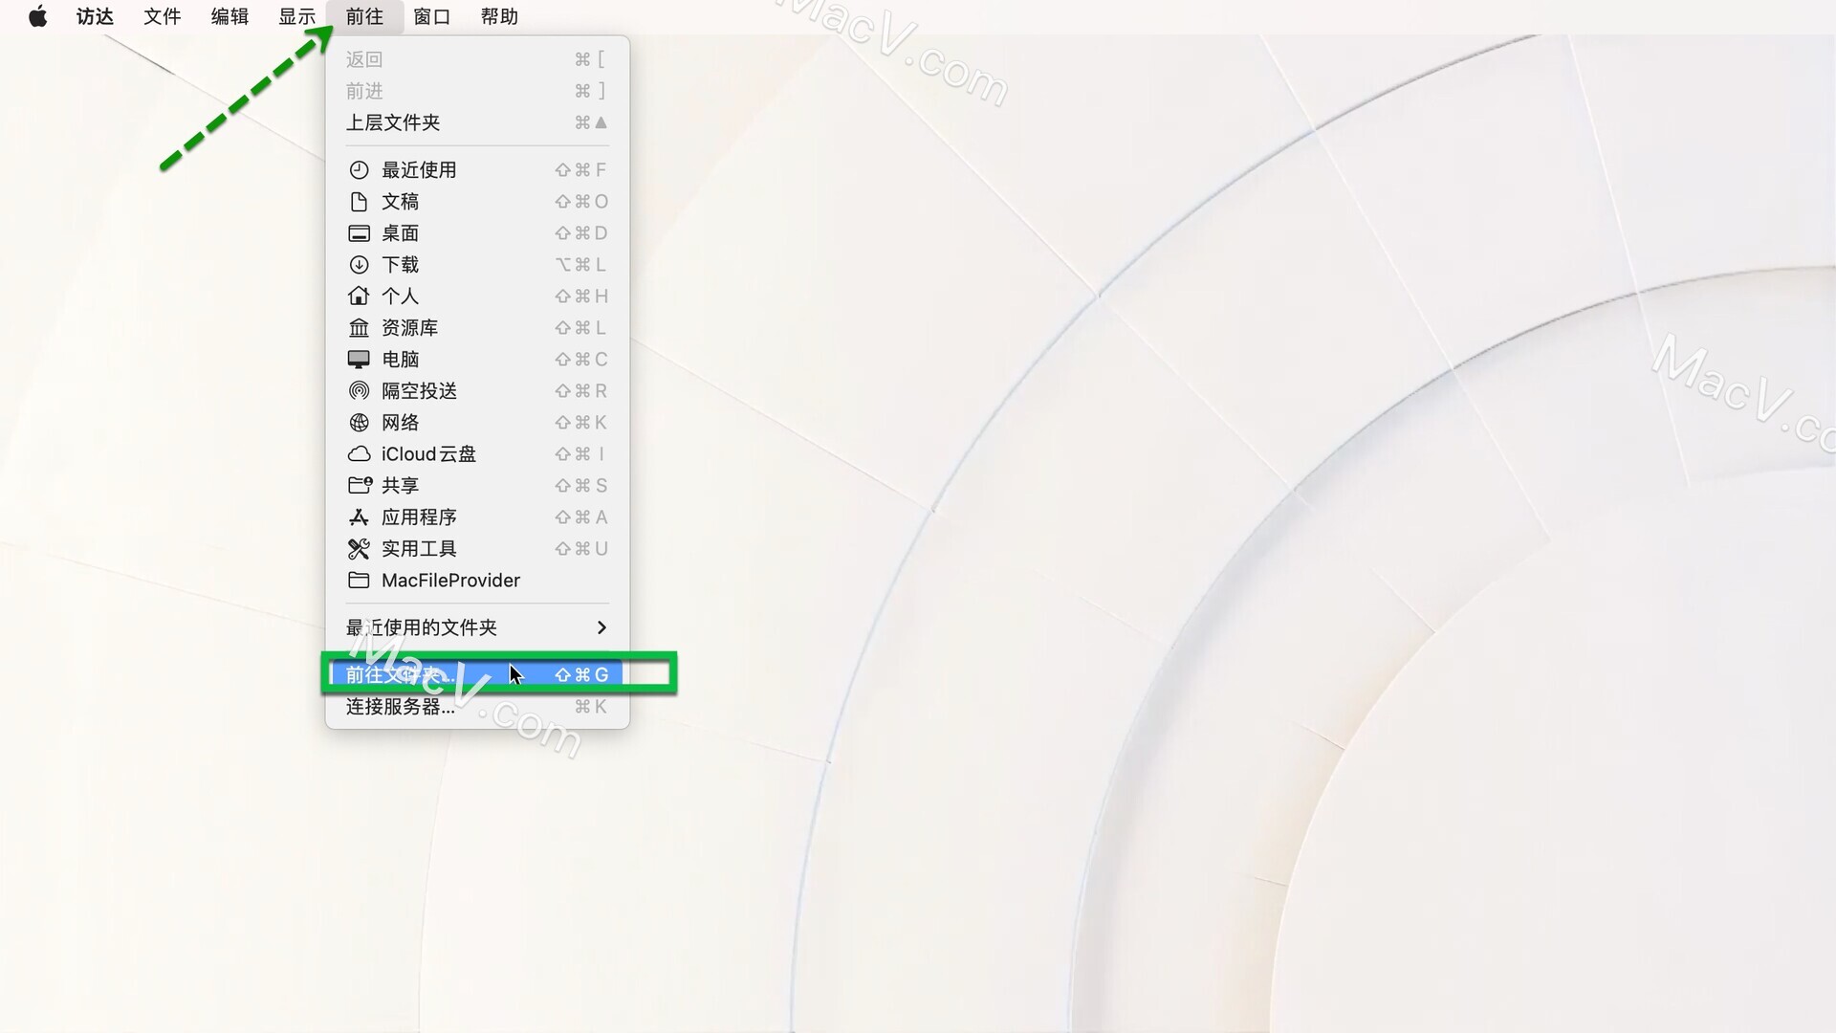Select the 隔空投送 label text
Viewport: 1836px width, 1033px height.
coord(419,391)
